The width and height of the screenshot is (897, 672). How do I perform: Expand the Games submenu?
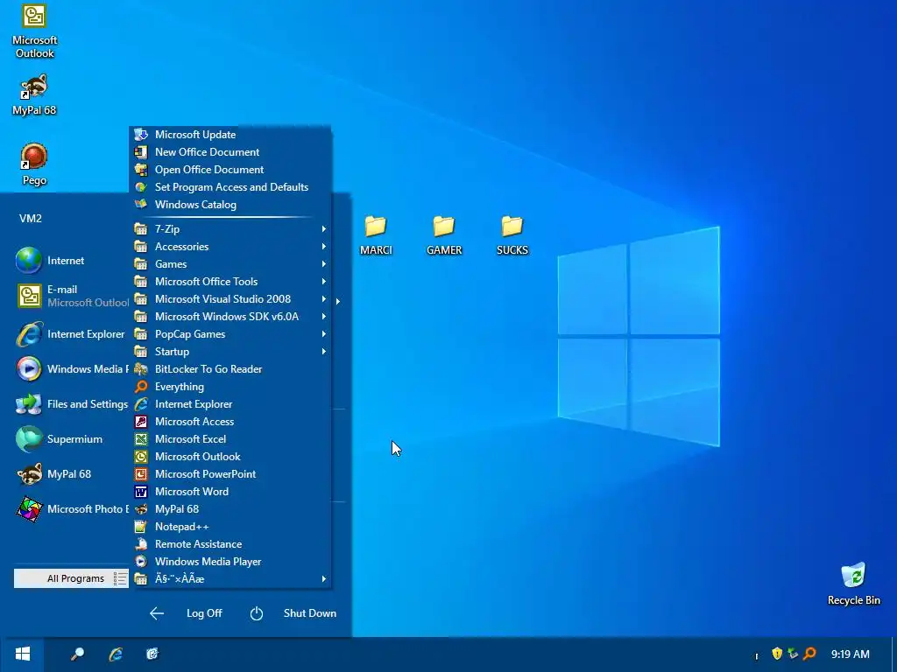point(231,264)
